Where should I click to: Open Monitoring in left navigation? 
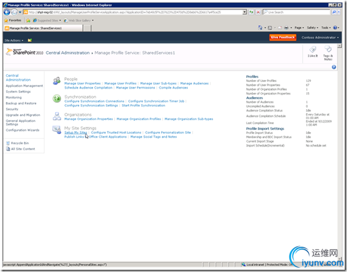pyautogui.click(x=13, y=97)
